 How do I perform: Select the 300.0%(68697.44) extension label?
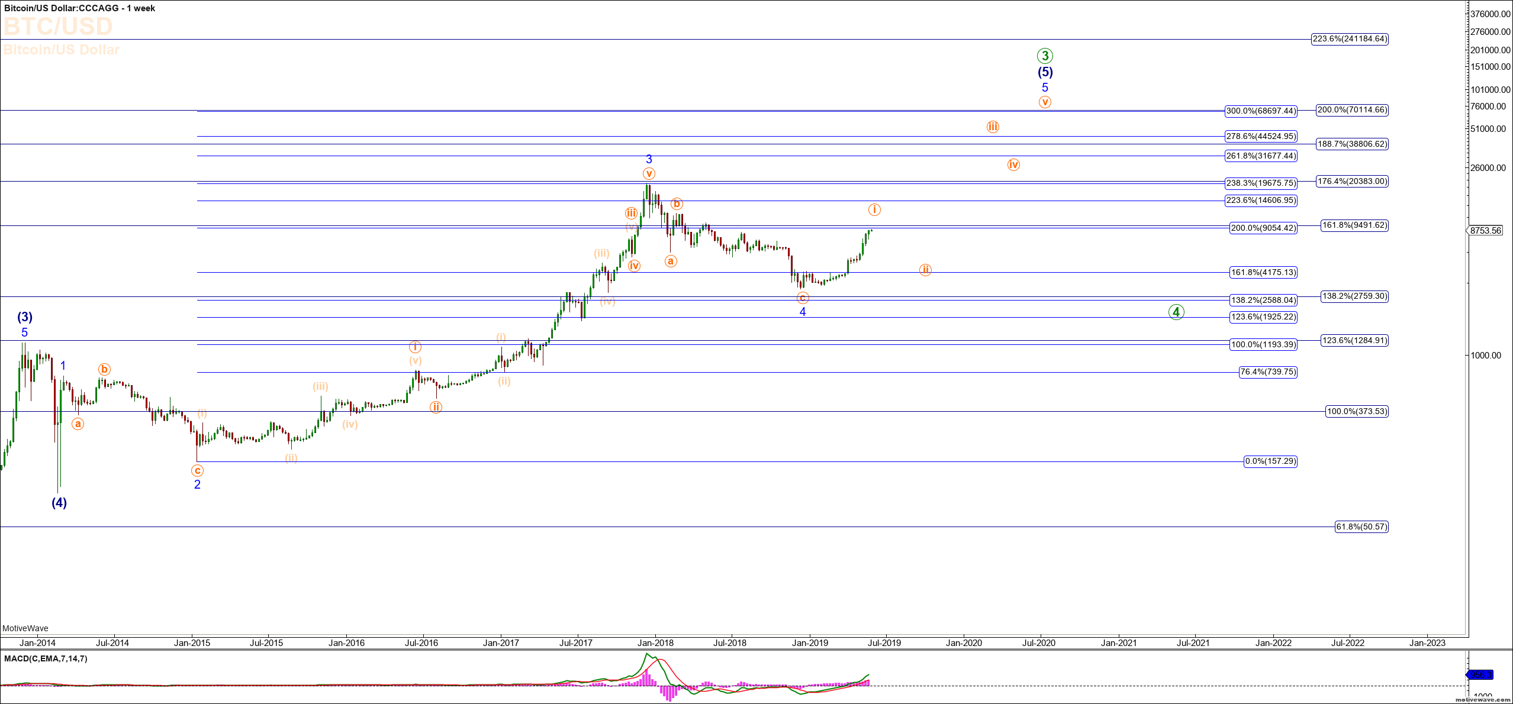click(x=1261, y=111)
